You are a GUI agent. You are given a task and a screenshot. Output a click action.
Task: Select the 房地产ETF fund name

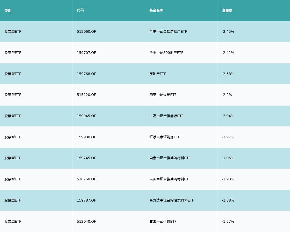tap(158, 74)
